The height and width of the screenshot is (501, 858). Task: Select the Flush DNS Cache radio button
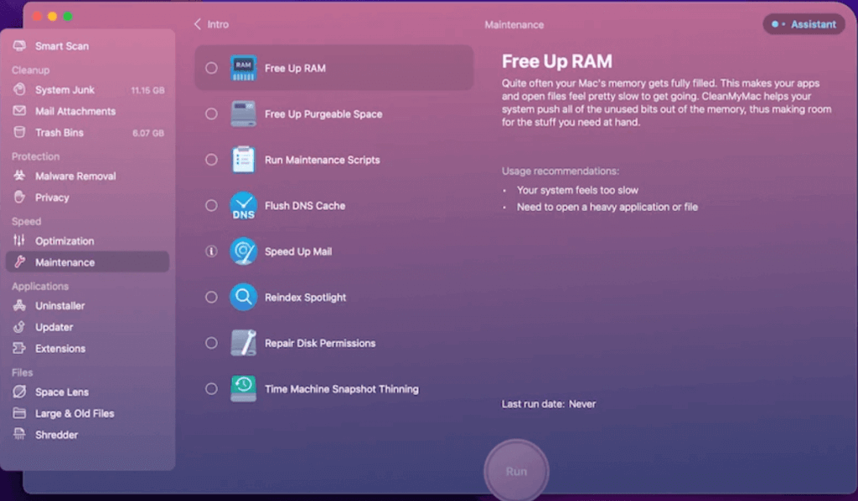coord(211,206)
